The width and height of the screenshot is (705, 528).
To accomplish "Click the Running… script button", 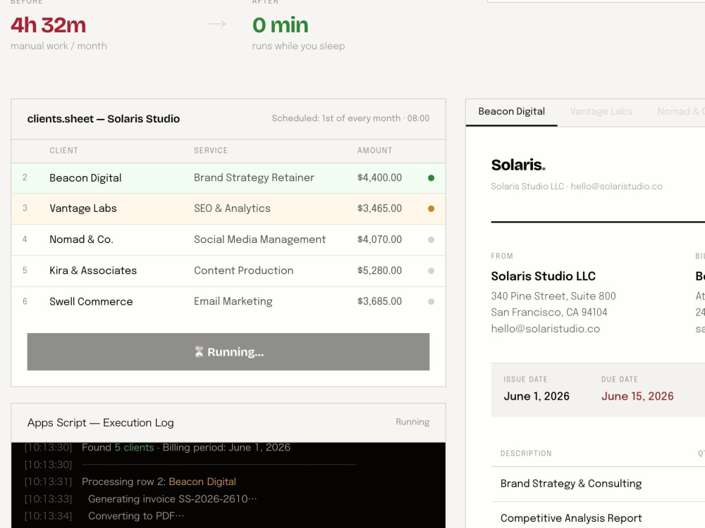I will [228, 351].
